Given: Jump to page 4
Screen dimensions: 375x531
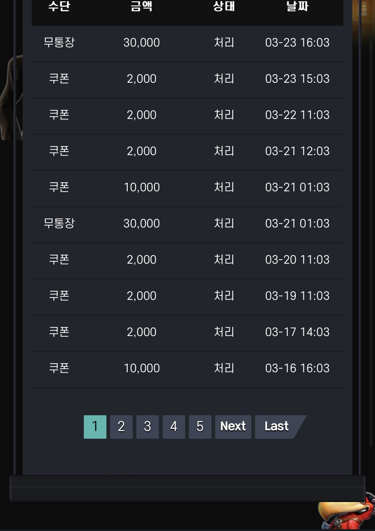Looking at the screenshot, I should point(173,427).
